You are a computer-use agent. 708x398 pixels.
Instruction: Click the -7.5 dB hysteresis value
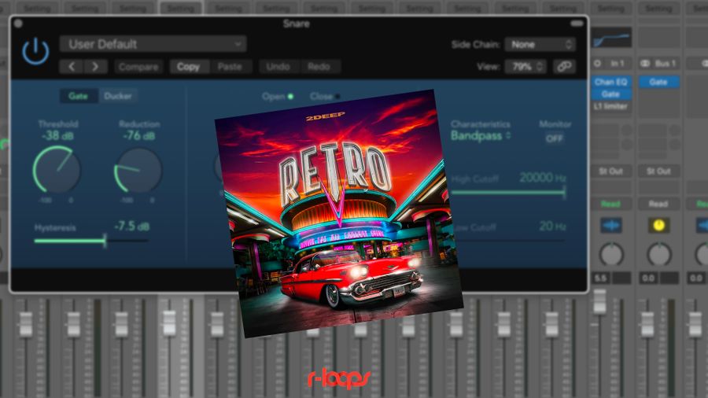pos(131,226)
